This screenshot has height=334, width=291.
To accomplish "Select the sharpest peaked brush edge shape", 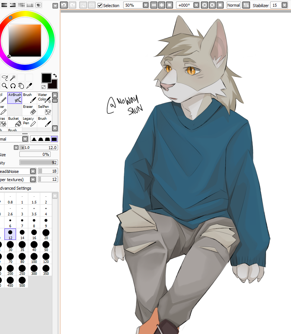I will [34, 139].
